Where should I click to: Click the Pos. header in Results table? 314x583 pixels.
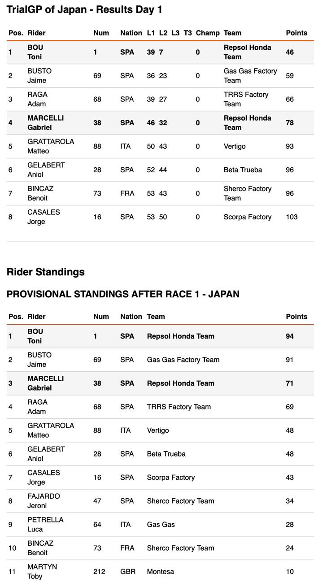pos(16,33)
